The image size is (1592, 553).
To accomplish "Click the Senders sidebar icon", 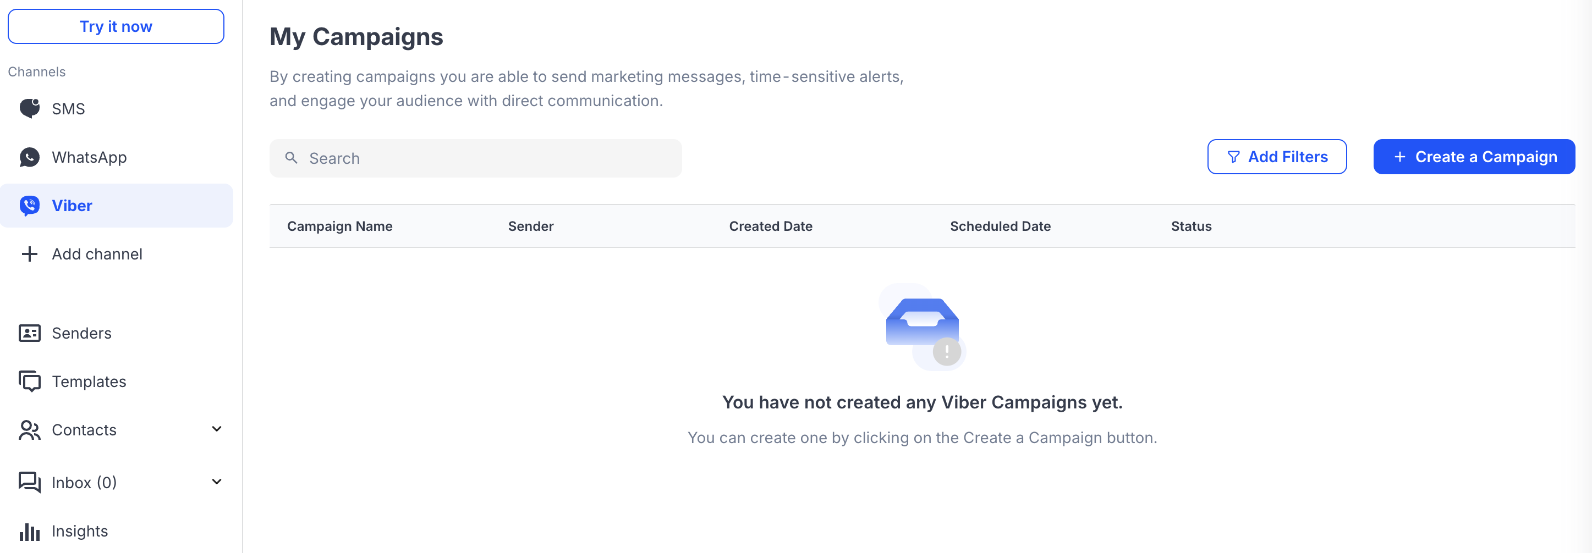I will pyautogui.click(x=29, y=333).
